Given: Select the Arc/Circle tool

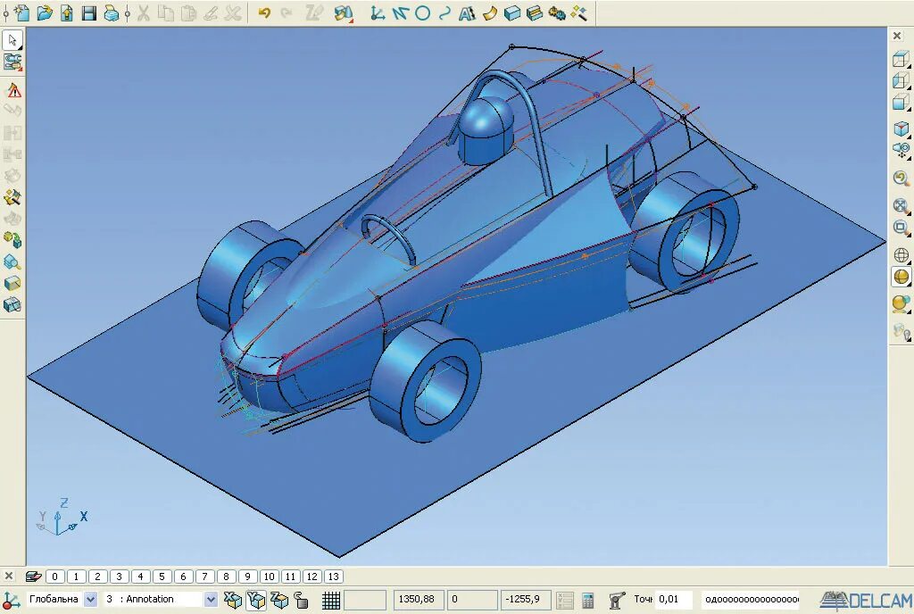Looking at the screenshot, I should click(x=422, y=12).
